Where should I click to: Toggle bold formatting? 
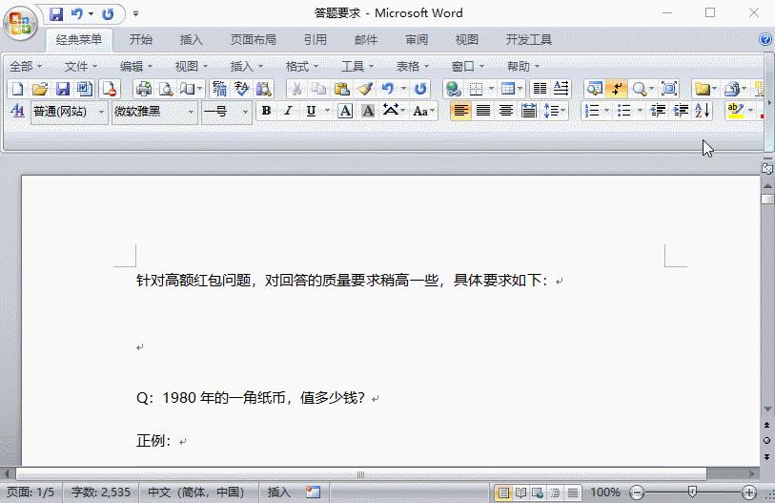(x=266, y=111)
